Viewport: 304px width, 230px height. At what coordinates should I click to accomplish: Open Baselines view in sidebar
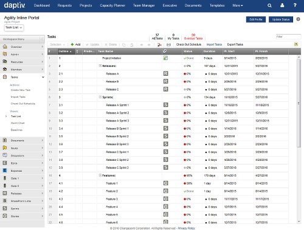(x=16, y=130)
